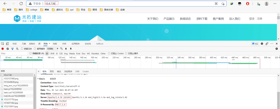Collapse the 响应头 section
Image resolution: width=280 pixels, height=109 pixels.
41,79
